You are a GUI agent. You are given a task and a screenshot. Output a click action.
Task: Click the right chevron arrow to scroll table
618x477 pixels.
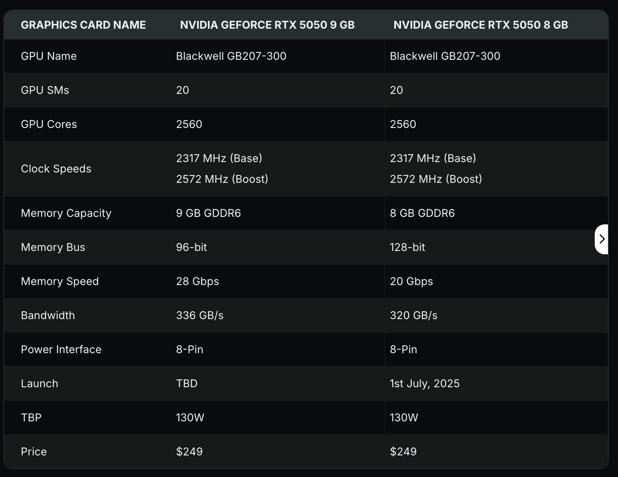coord(602,239)
